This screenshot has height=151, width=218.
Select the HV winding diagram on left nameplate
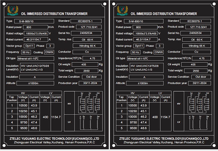tap(89, 103)
